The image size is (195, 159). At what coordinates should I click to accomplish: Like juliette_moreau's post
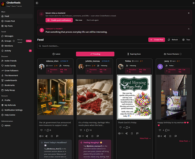click(x=81, y=130)
